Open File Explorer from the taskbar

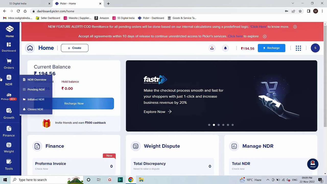click(141, 180)
